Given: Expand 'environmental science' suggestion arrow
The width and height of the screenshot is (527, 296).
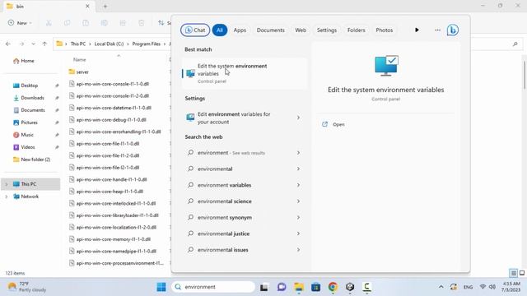Looking at the screenshot, I should pos(298,201).
